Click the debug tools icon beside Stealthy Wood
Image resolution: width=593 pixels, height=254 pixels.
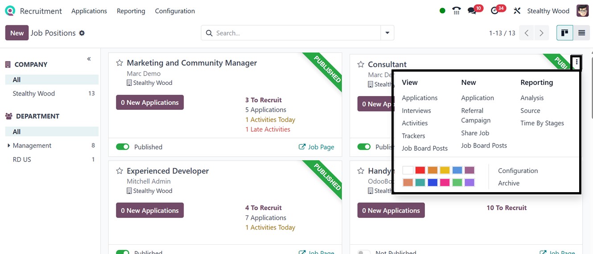517,11
